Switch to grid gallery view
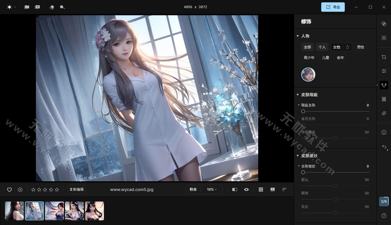The height and width of the screenshot is (225, 391). [x=261, y=190]
